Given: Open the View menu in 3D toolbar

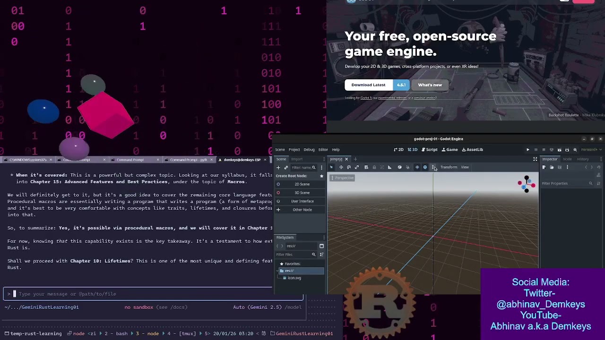Looking at the screenshot, I should coord(465,167).
